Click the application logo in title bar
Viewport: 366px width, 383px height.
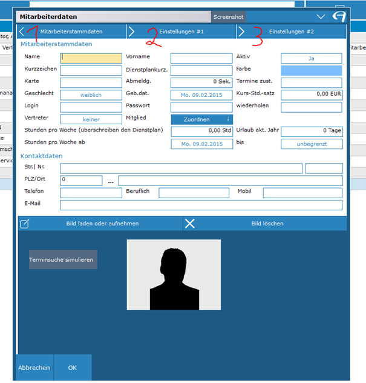(340, 17)
